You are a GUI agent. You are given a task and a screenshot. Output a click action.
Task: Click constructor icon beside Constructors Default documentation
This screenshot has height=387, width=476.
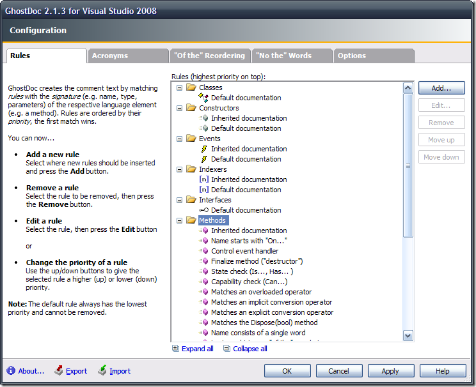coord(203,128)
